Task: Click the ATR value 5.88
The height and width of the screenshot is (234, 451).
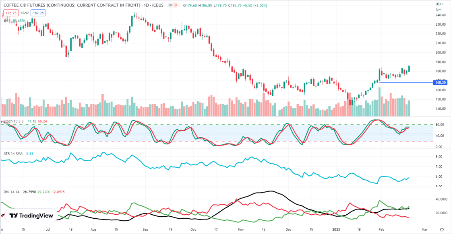Action: pos(30,154)
